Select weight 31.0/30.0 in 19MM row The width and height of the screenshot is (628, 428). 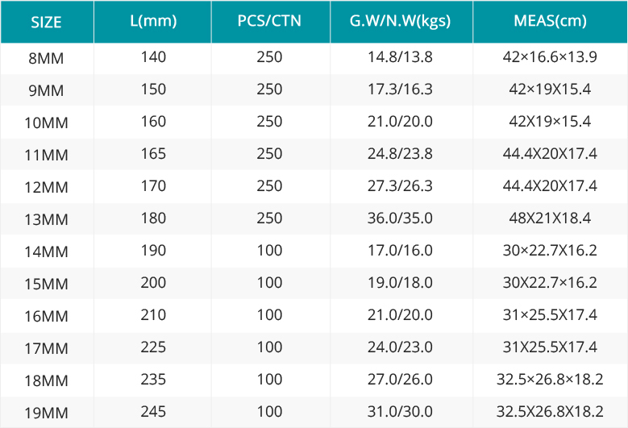[401, 412]
